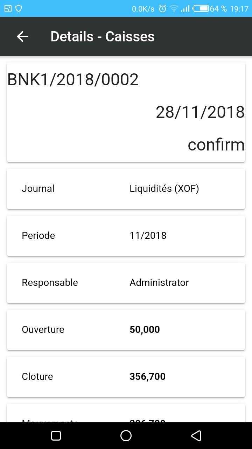Tap the confirm status label
The width and height of the screenshot is (252, 449).
pos(216,145)
